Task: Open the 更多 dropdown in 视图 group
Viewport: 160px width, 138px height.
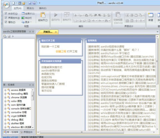Action: [26, 22]
